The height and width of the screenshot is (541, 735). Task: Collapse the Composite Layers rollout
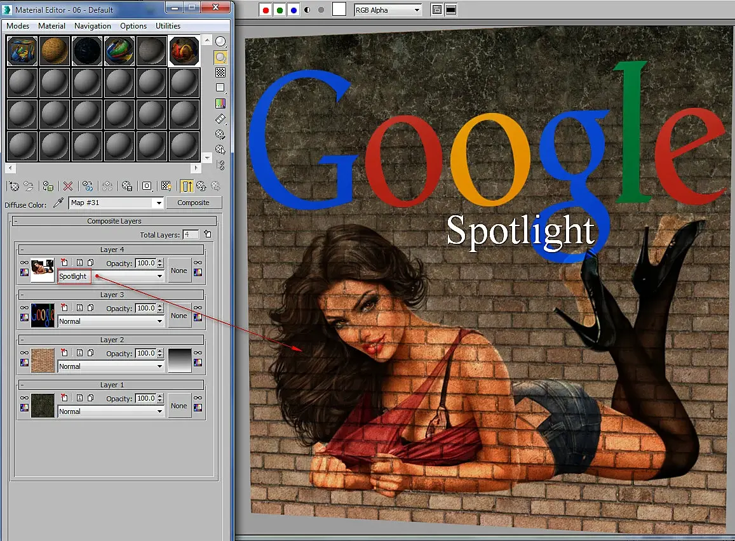[15, 221]
